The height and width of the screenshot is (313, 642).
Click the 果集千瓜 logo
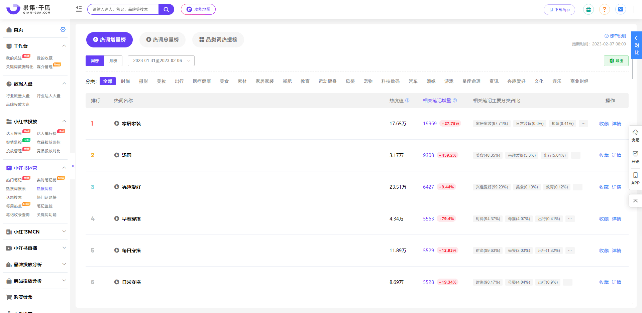[28, 9]
